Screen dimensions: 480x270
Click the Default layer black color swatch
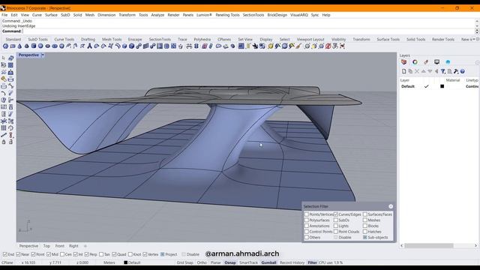coord(442,86)
